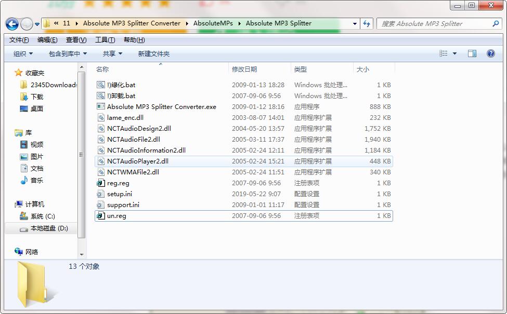This screenshot has height=314, width=507.
Task: Click the reg.reg registry file icon
Action: (x=100, y=183)
